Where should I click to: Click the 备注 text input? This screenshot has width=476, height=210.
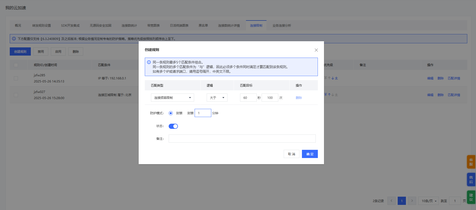(242, 139)
